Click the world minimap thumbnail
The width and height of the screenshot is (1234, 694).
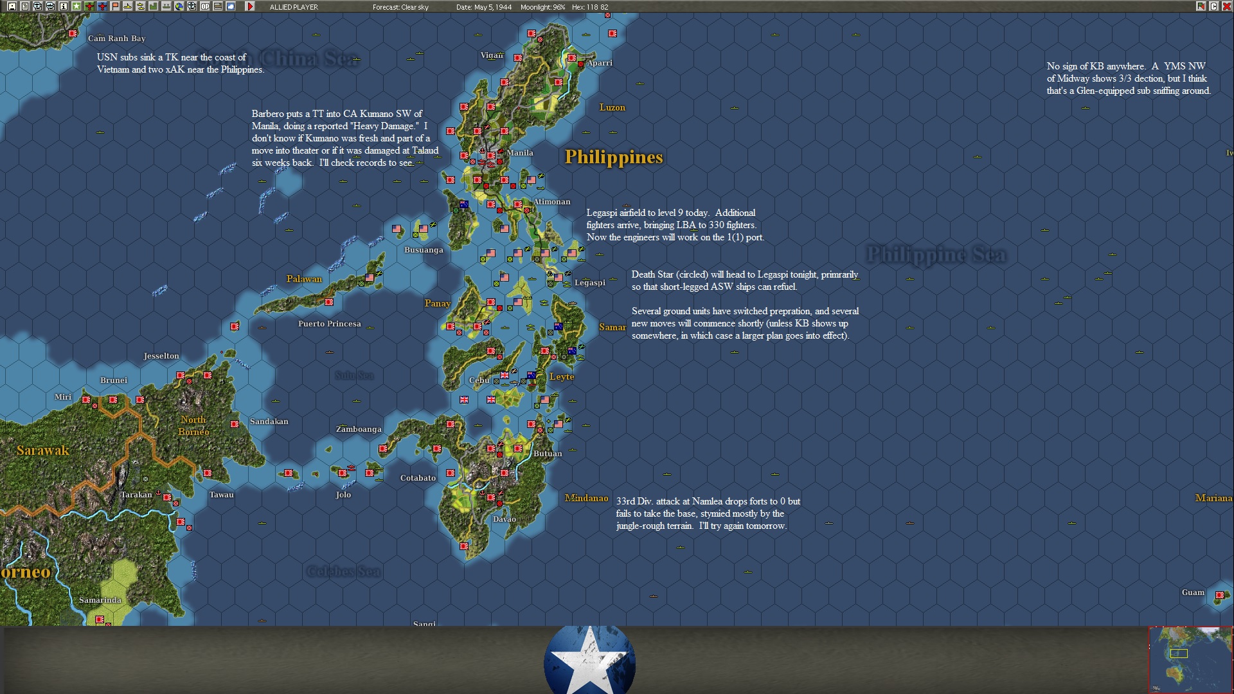click(x=1190, y=659)
